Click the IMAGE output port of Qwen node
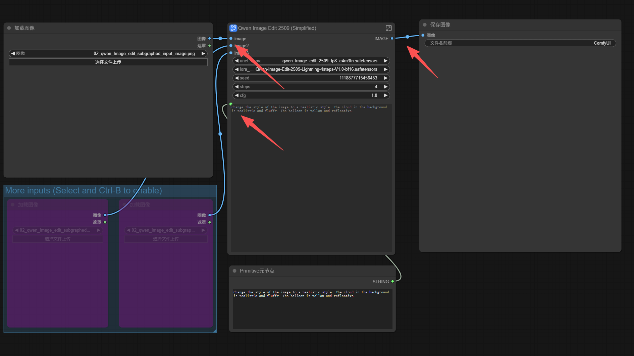The image size is (634, 356). coord(392,39)
